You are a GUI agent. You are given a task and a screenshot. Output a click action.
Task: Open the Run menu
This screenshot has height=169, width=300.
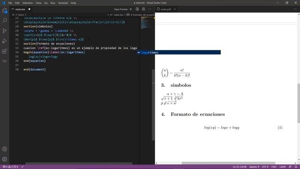(x=53, y=3)
